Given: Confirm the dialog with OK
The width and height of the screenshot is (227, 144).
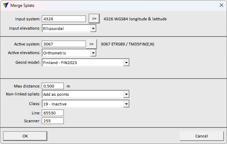Looking at the screenshot, I should click(25, 136).
